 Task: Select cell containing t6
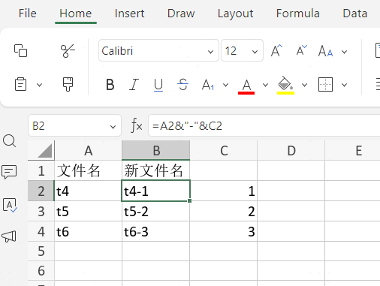[88, 231]
